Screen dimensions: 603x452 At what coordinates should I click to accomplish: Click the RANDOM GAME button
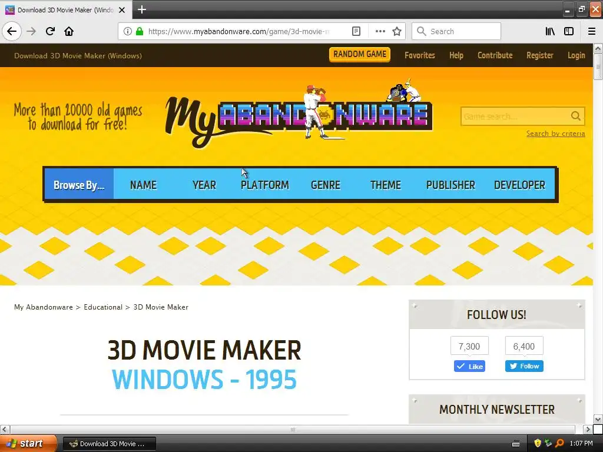click(x=360, y=54)
